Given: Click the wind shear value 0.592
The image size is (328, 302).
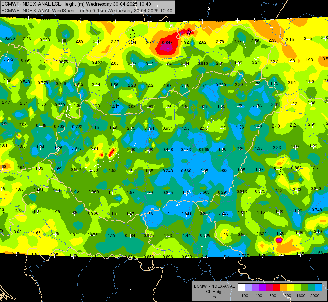Looking at the screenshot, I should (76, 169).
